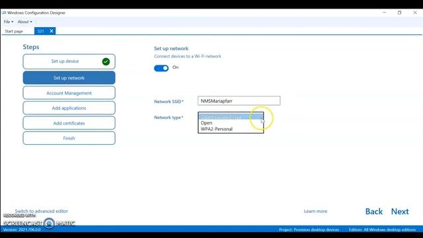Click the Network SSID label
Screen dimensions: 423x238
coord(169,101)
